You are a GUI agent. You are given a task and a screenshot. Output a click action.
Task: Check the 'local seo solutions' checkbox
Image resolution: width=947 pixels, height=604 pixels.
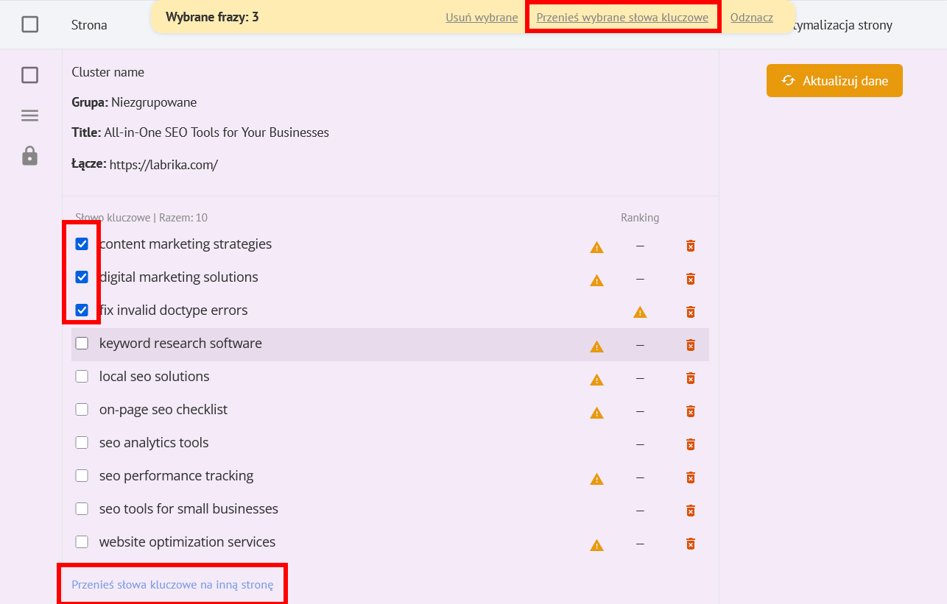pos(82,377)
